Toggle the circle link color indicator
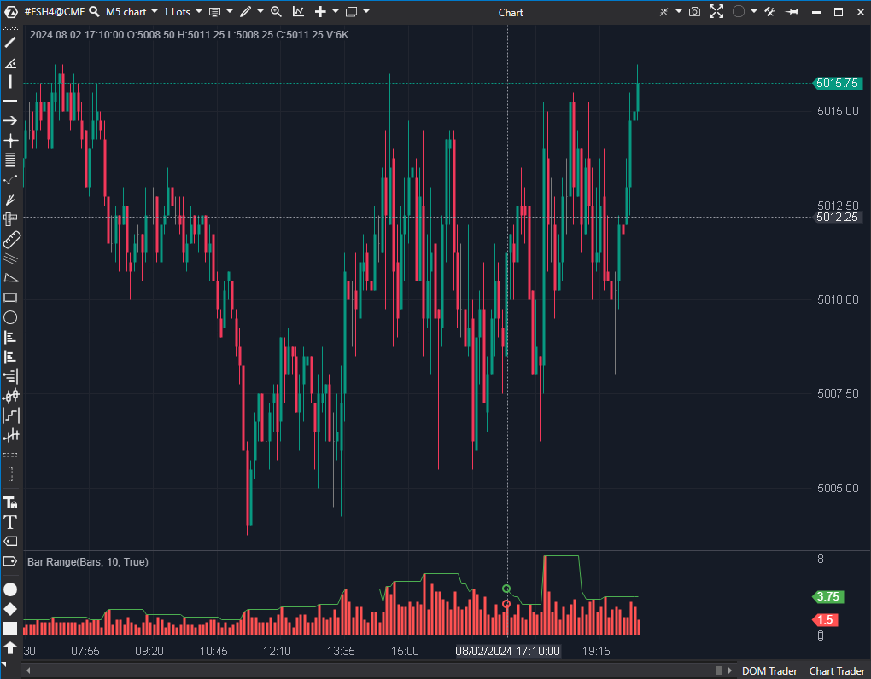Viewport: 871px width, 679px height. (x=739, y=12)
